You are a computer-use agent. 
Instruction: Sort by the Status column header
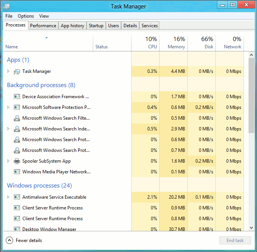tap(112, 43)
